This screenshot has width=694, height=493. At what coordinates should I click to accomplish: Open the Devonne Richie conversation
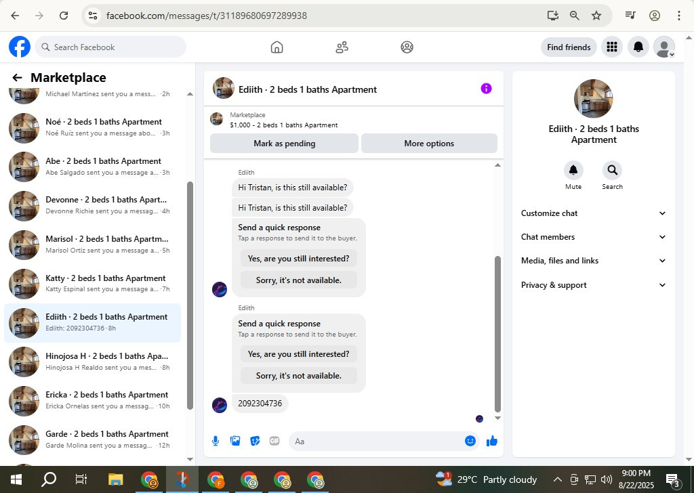pyautogui.click(x=92, y=206)
